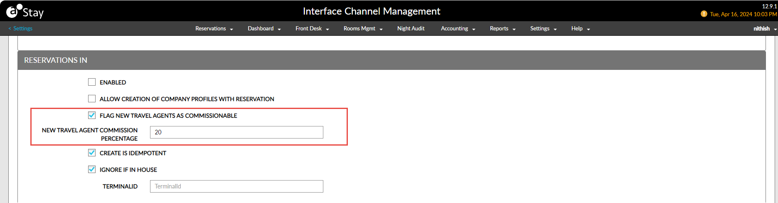Click the NEW TRAVEL AGENT COMMISSION PERCENTAGE label
This screenshot has width=778, height=203.
click(90, 134)
